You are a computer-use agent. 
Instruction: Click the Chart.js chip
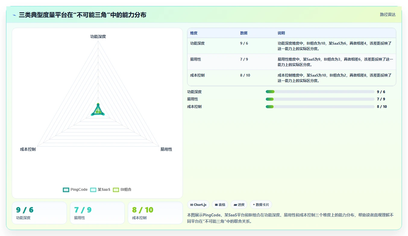click(x=198, y=205)
